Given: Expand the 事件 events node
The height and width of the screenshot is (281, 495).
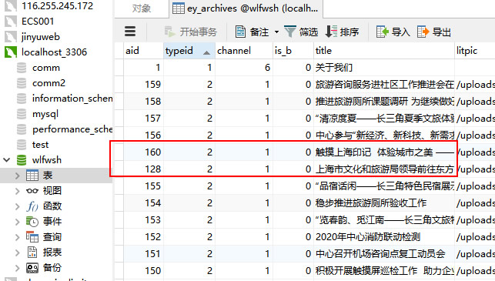Looking at the screenshot, I should 18,222.
